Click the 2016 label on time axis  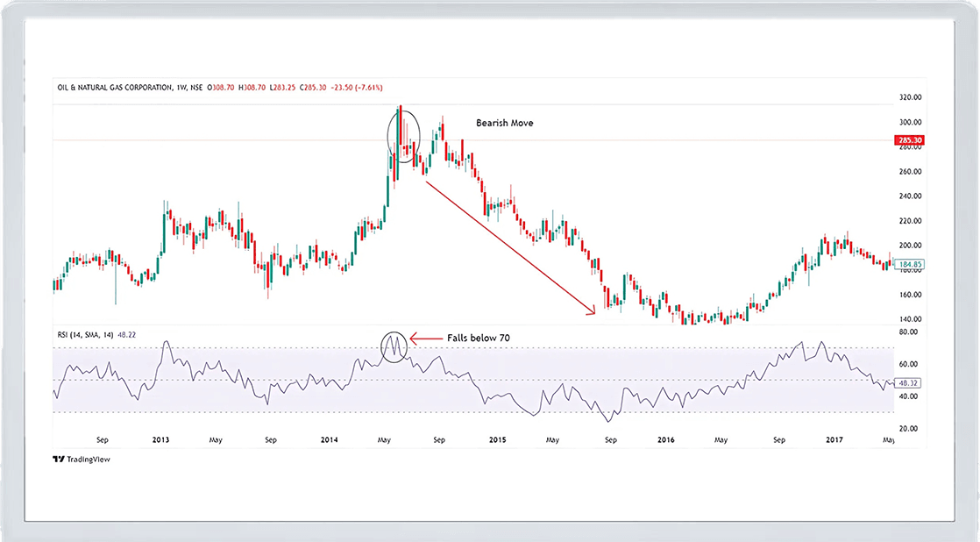[x=665, y=439]
